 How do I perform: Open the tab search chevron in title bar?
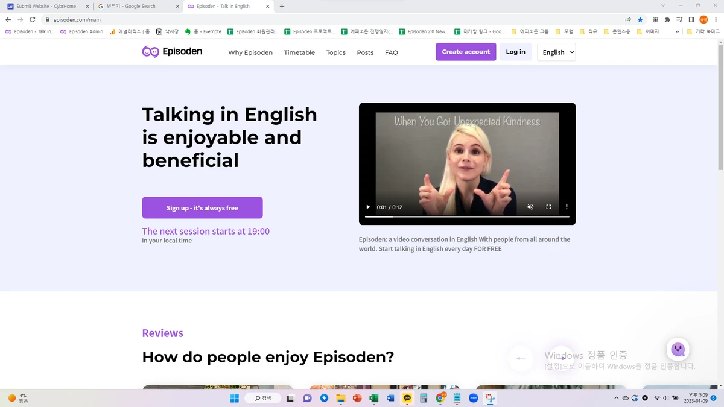click(x=664, y=5)
